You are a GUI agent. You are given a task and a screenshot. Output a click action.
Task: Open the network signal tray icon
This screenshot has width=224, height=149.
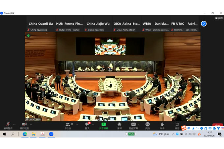click(x=186, y=134)
